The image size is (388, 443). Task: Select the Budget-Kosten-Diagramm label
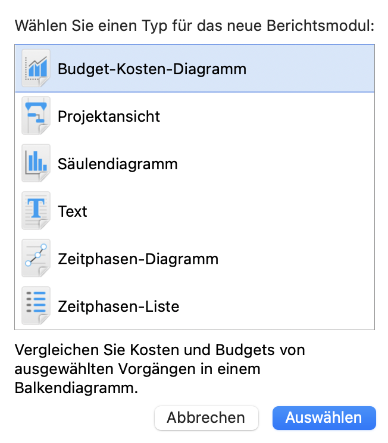[152, 69]
